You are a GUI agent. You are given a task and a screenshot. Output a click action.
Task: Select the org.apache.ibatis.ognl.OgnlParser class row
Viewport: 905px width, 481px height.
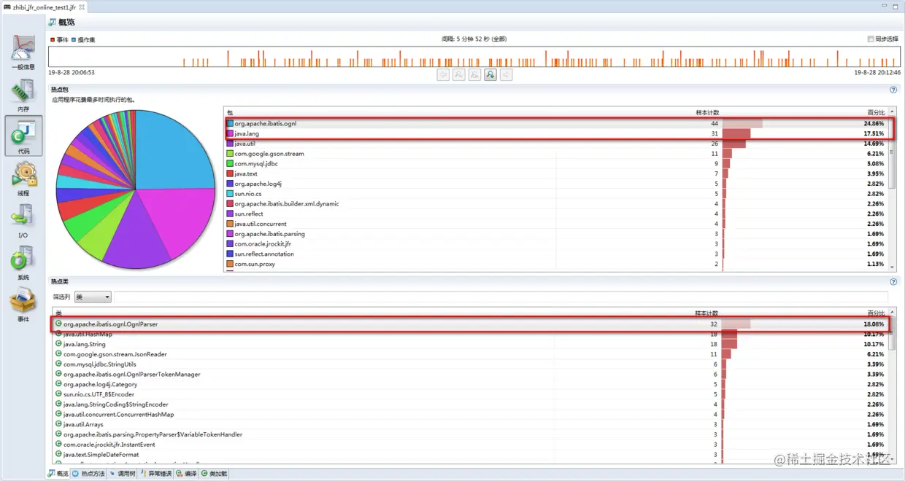[x=471, y=324]
